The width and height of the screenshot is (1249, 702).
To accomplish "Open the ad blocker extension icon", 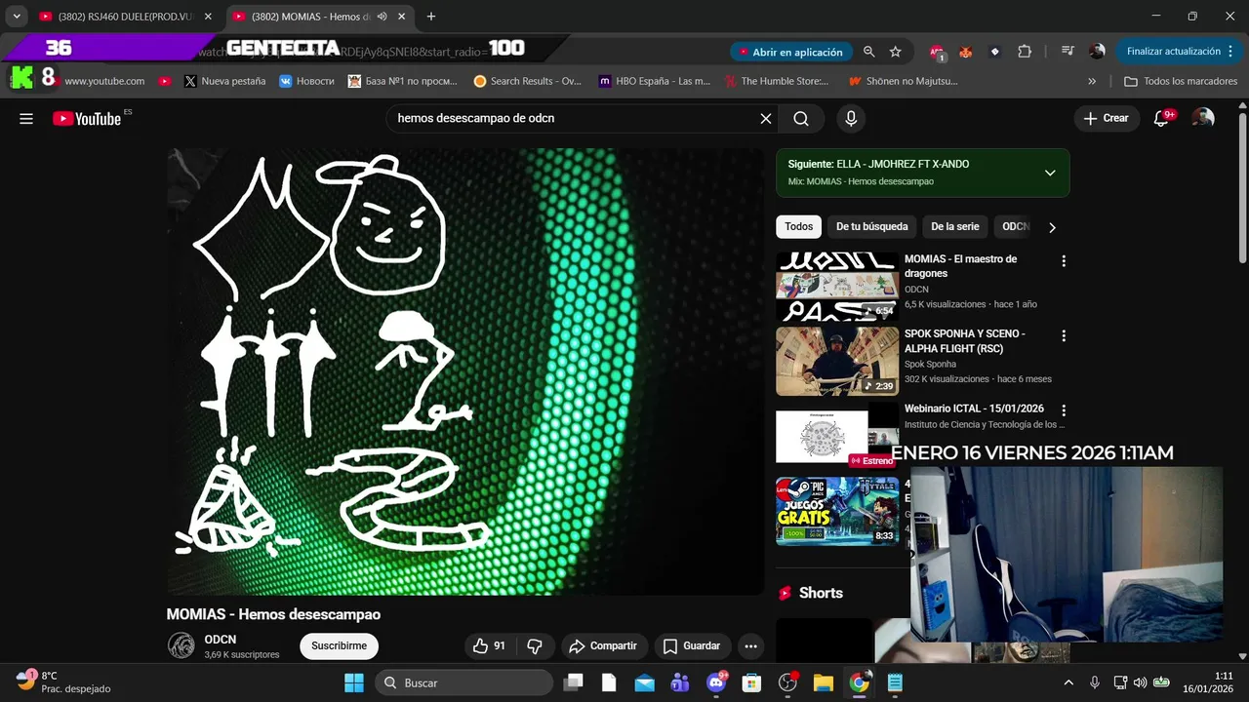I will coord(937,52).
